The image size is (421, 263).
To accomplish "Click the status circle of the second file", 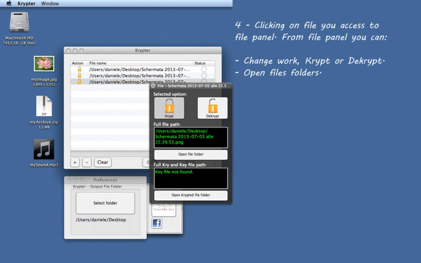I will point(204,75).
